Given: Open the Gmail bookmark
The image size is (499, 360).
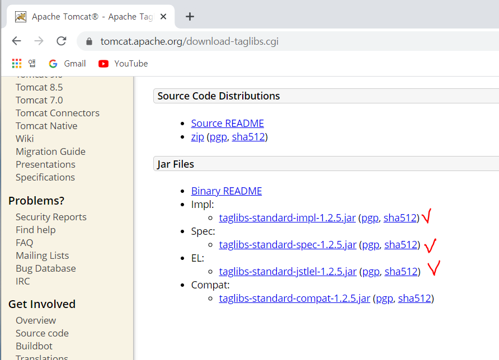Looking at the screenshot, I should (68, 64).
